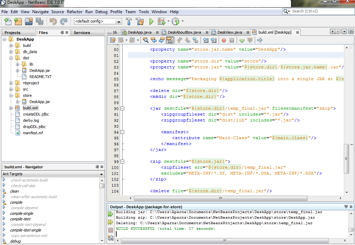Viewport: 355px width, 245px height.
Task: Open the Refactor menu
Action: pos(74,11)
